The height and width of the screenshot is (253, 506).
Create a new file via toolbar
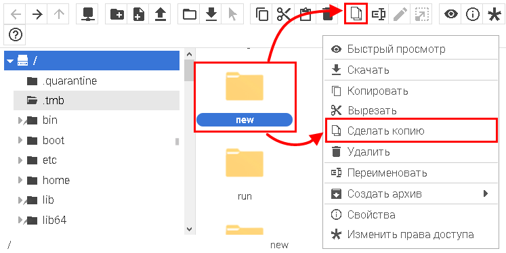click(138, 14)
